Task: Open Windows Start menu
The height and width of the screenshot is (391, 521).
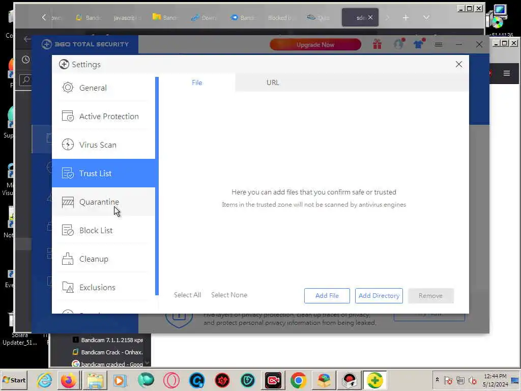Action: point(14,380)
